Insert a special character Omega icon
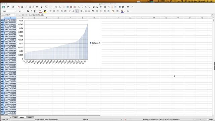The width and height of the screenshot is (215, 121). point(105,7)
